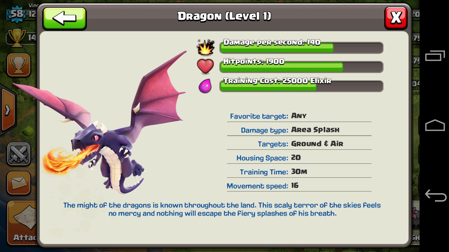Tap the Android recent apps button

[435, 55]
